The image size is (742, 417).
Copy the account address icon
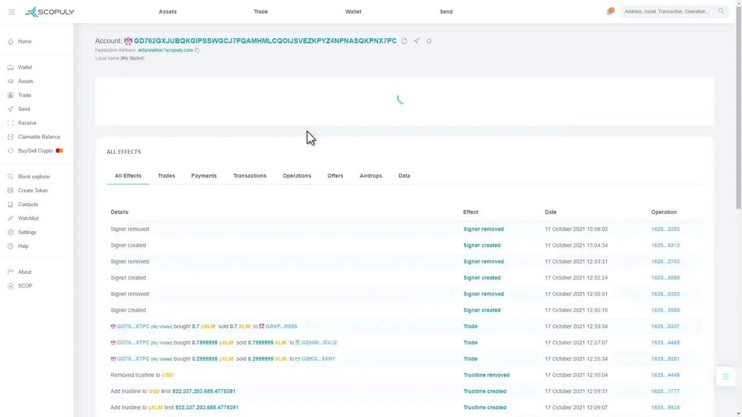coord(405,41)
